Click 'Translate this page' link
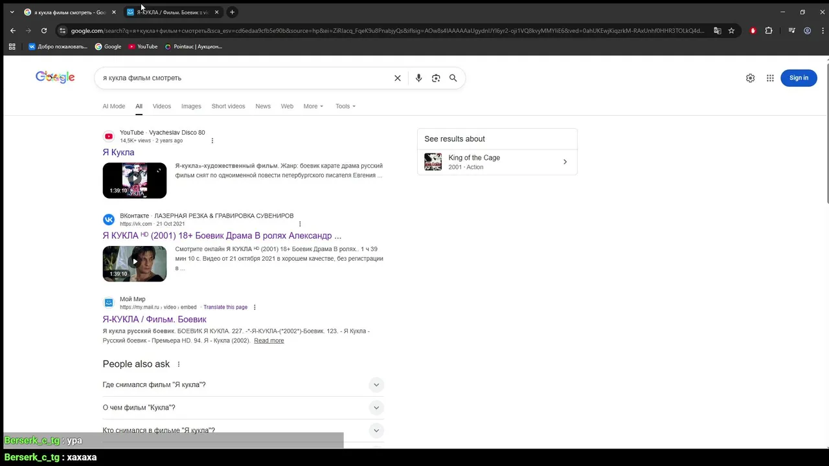The image size is (829, 466). pos(225,307)
